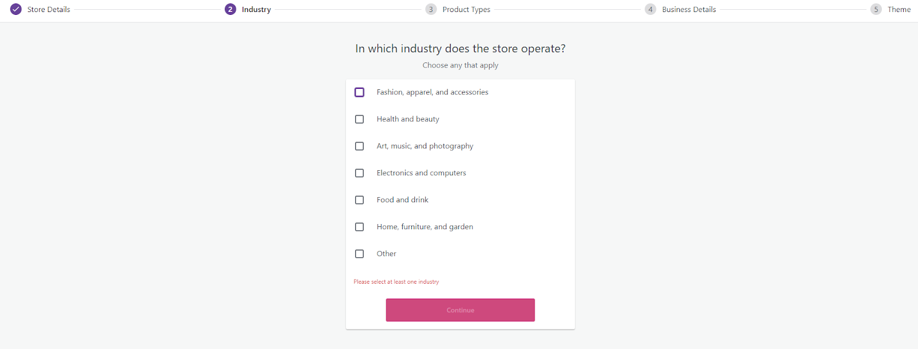The width and height of the screenshot is (918, 349).
Task: Select the Other industry checkbox
Action: coord(359,254)
